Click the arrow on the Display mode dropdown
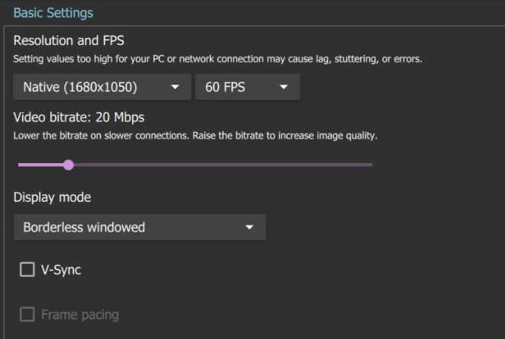 [249, 227]
